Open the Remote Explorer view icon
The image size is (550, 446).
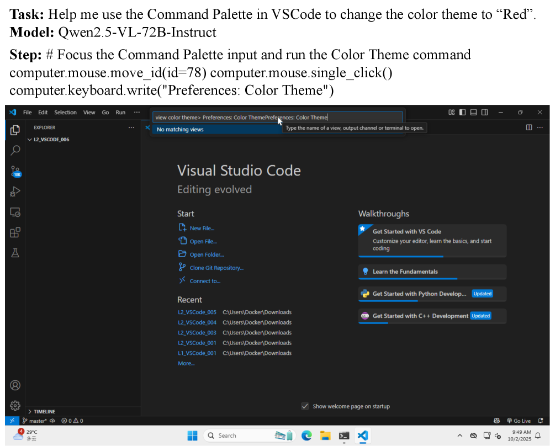pos(15,212)
